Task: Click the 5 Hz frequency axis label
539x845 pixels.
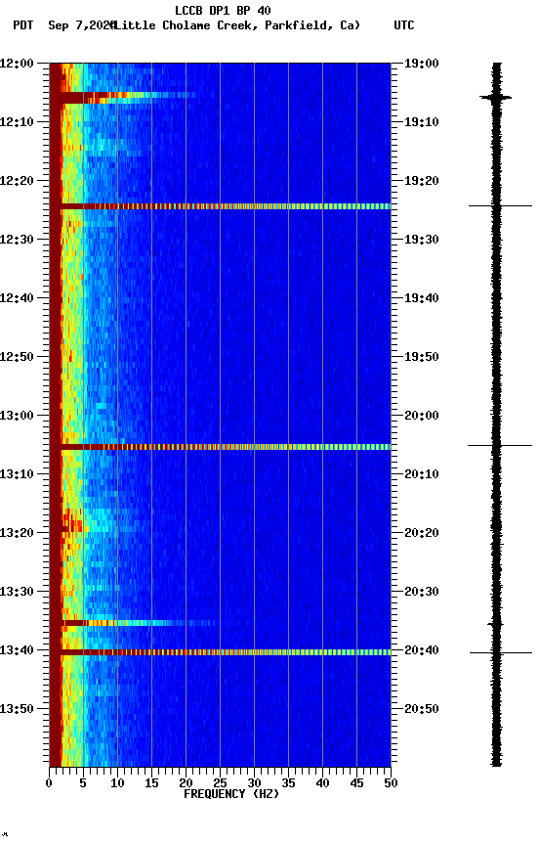Action: 83,783
